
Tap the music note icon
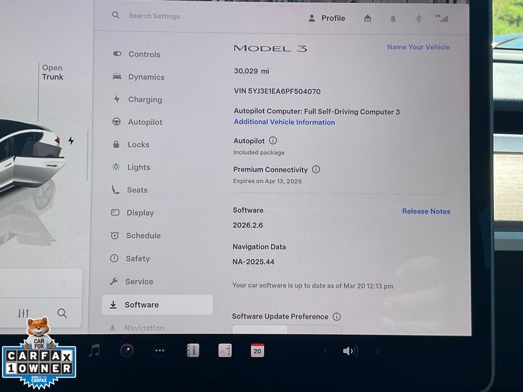point(94,351)
